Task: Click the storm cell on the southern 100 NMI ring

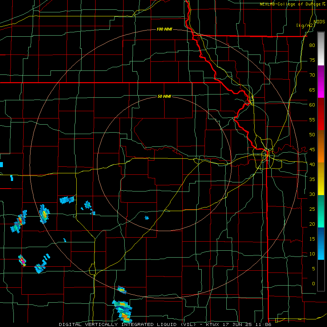Action: (122, 290)
